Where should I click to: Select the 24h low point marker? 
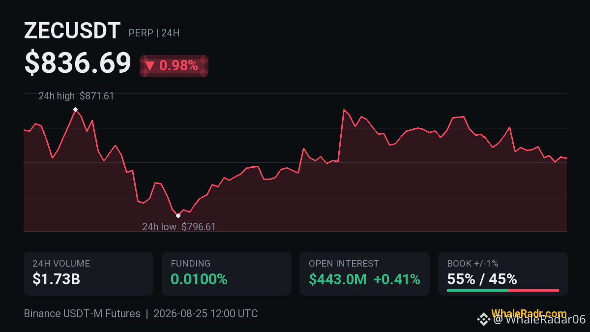(x=178, y=215)
